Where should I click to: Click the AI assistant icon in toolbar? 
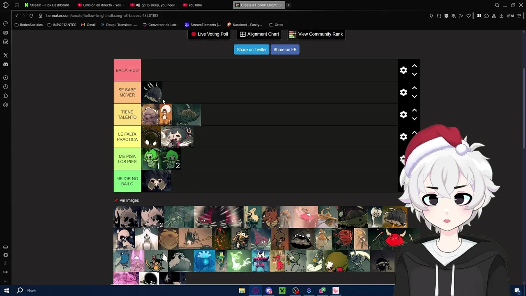pos(511,16)
